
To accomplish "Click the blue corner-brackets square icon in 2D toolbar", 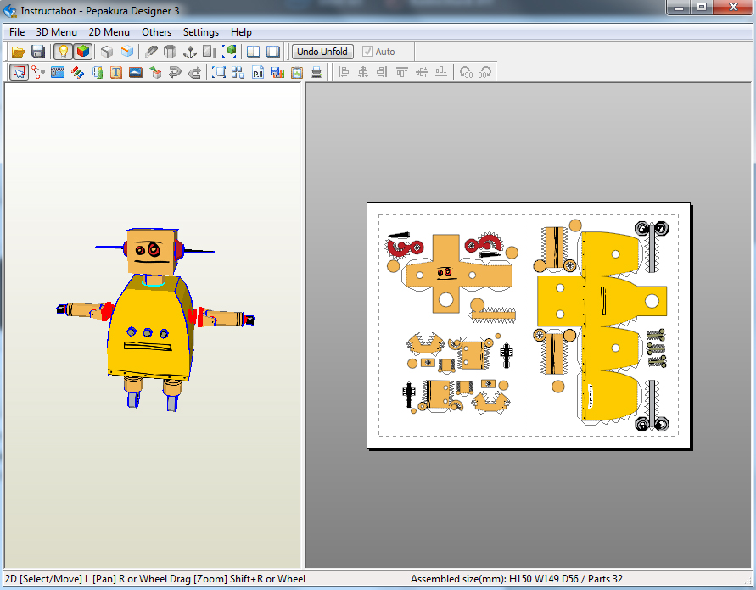I will point(219,72).
